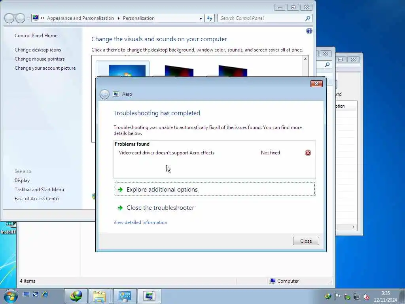Click the refresh icon next to address bar
405x304 pixels.
210,18
